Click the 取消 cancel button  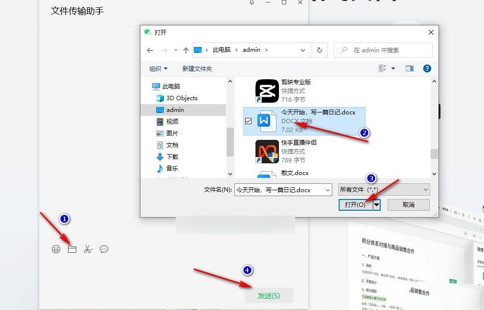pos(409,205)
